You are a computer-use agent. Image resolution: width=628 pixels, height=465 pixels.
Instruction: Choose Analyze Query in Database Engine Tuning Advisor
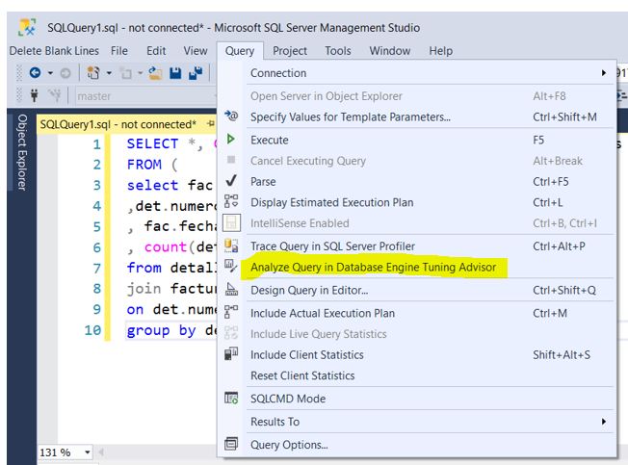point(414,267)
